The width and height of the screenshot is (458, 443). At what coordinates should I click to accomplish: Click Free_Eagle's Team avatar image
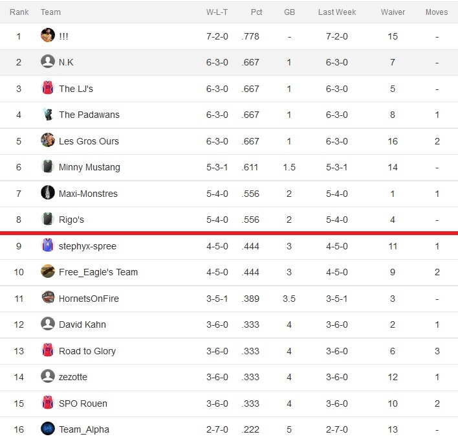point(48,271)
